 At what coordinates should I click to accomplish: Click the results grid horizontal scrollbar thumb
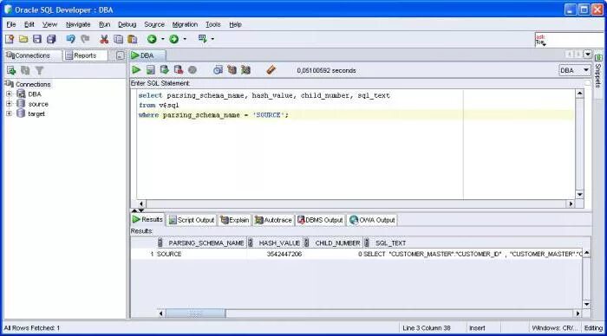(x=195, y=313)
